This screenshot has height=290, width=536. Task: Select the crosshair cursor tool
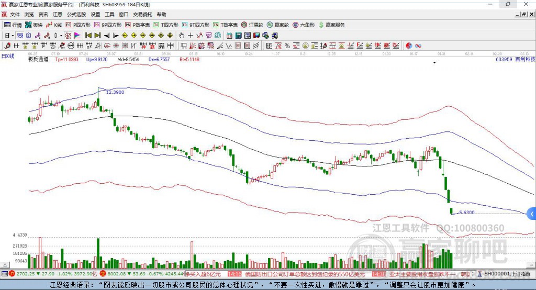tap(191, 35)
